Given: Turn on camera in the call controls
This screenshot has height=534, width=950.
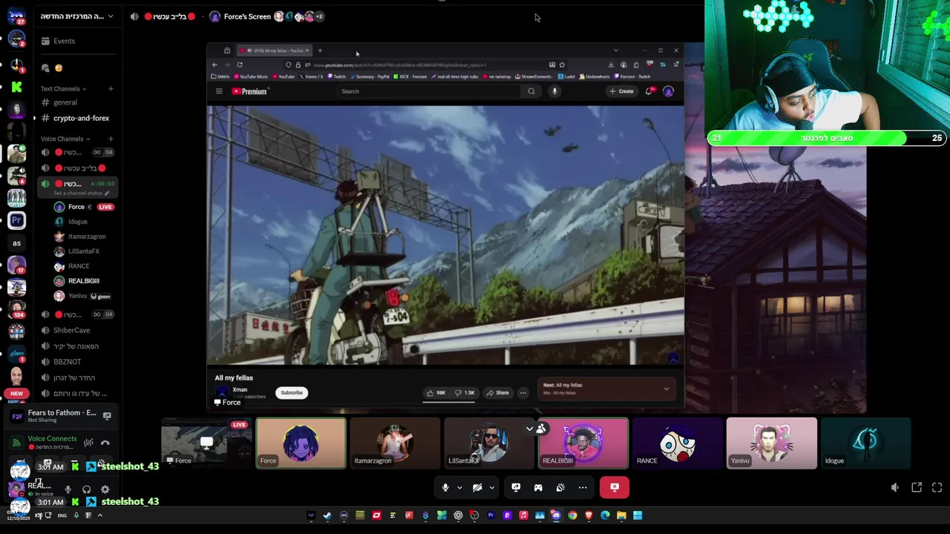Looking at the screenshot, I should tap(477, 487).
